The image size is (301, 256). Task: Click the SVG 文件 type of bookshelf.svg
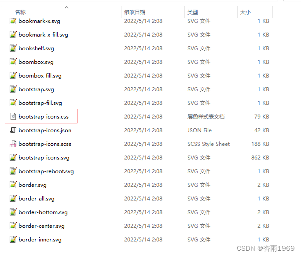click(199, 48)
